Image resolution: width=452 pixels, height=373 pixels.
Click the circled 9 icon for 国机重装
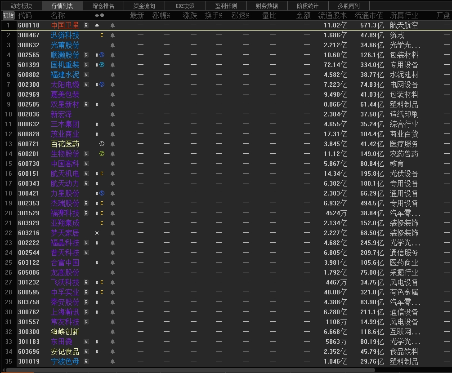(x=102, y=65)
